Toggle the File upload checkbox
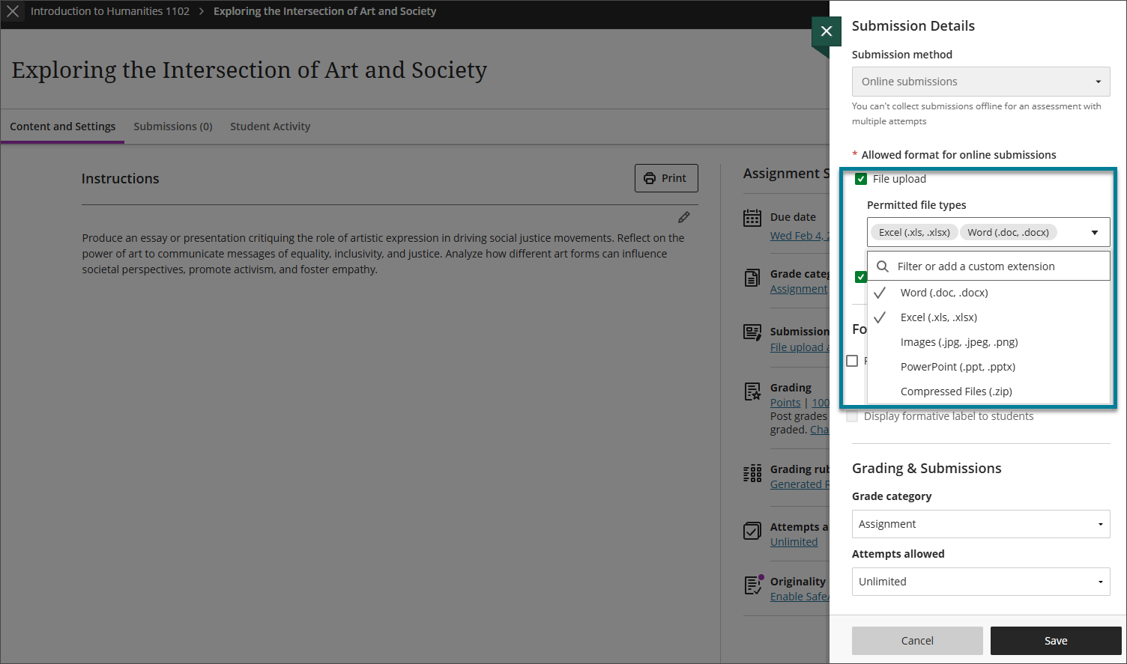 [x=861, y=179]
